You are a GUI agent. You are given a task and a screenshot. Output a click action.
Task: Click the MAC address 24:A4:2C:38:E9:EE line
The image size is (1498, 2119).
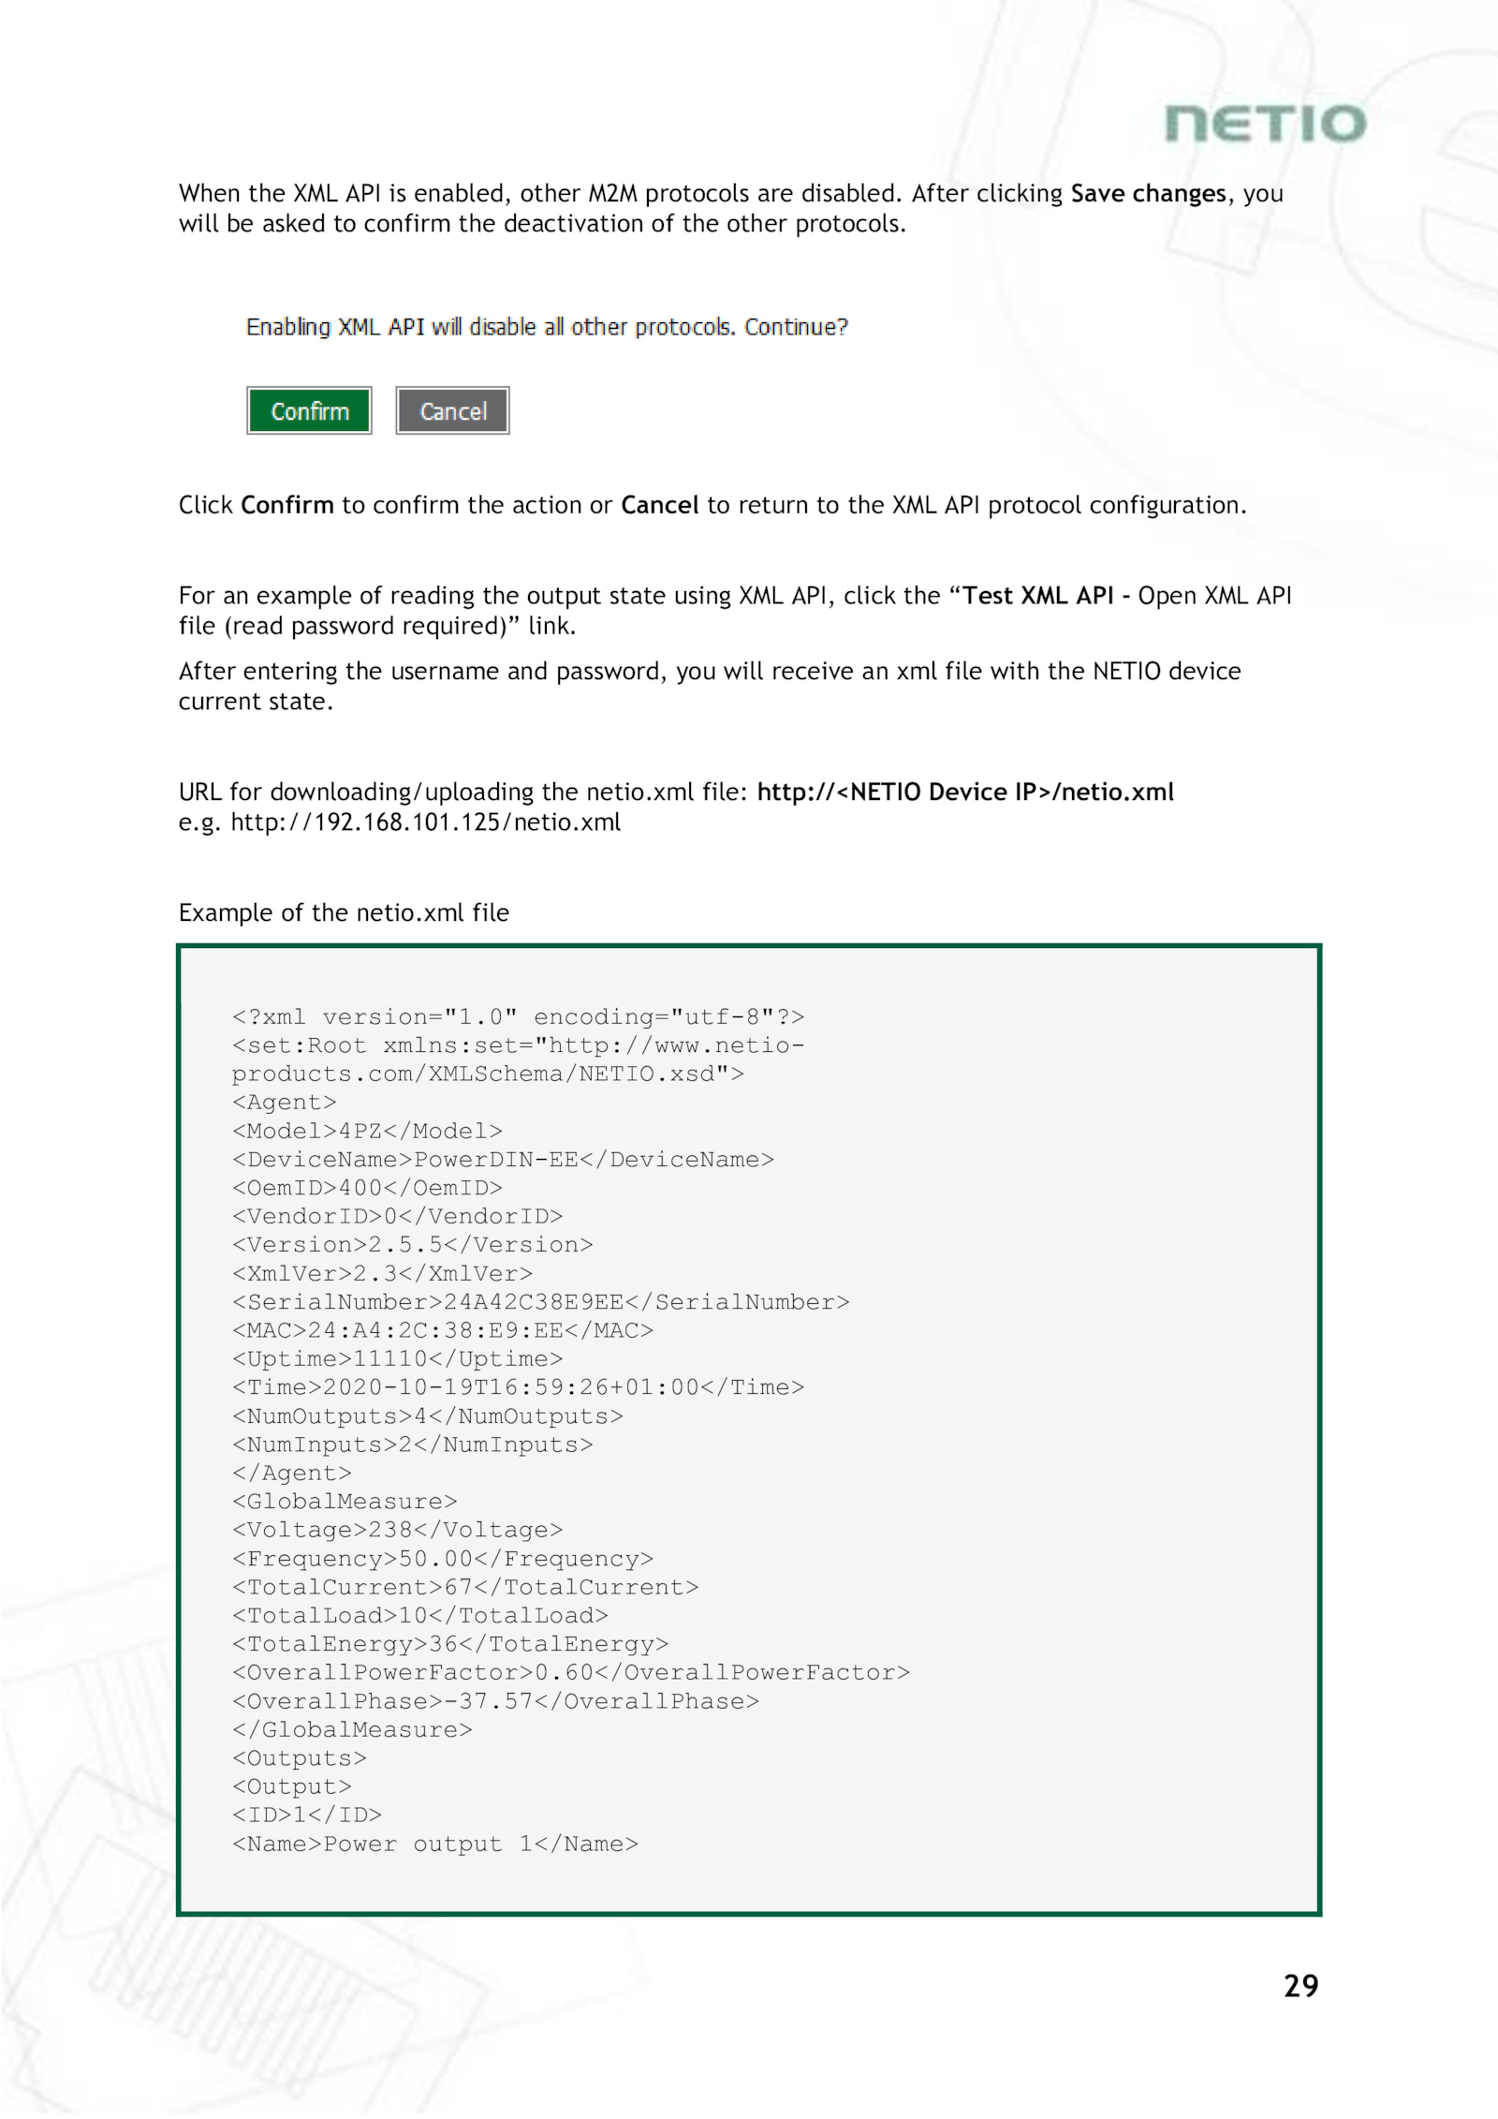442,1330
